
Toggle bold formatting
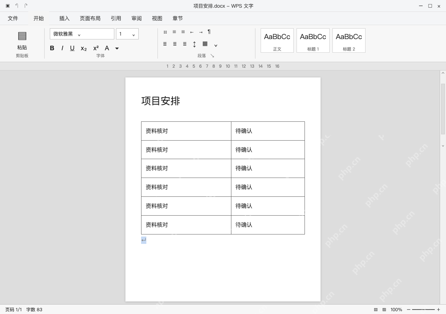(52, 48)
